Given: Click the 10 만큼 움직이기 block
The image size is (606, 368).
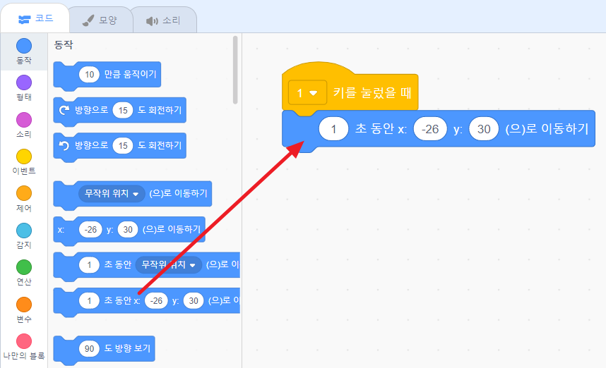Looking at the screenshot, I should pos(107,75).
